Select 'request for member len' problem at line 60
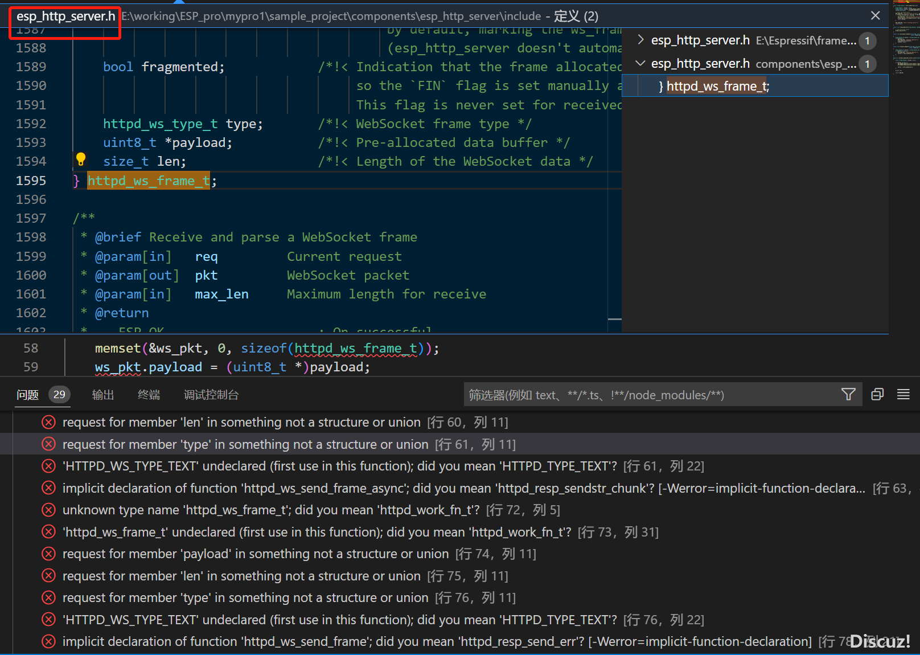 click(460, 422)
